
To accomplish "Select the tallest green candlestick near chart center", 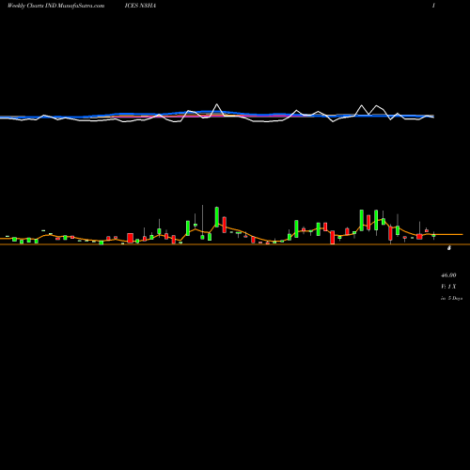I will [217, 217].
